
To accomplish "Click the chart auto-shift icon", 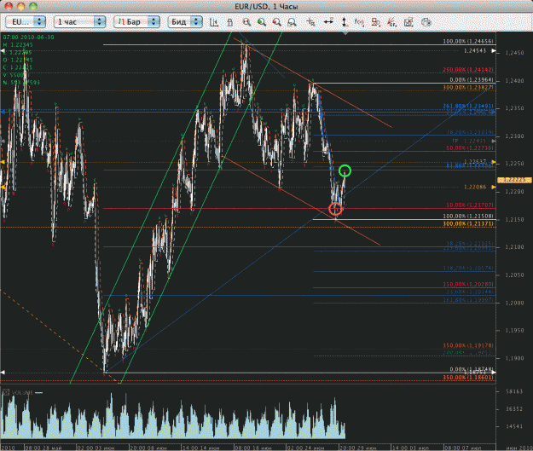I will pos(214,22).
